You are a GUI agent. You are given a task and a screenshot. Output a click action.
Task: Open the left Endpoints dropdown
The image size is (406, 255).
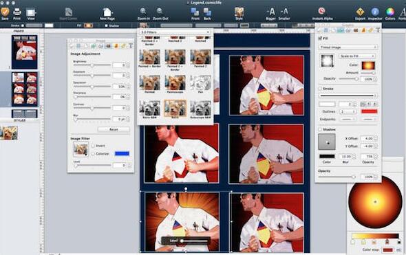pyautogui.click(x=347, y=119)
